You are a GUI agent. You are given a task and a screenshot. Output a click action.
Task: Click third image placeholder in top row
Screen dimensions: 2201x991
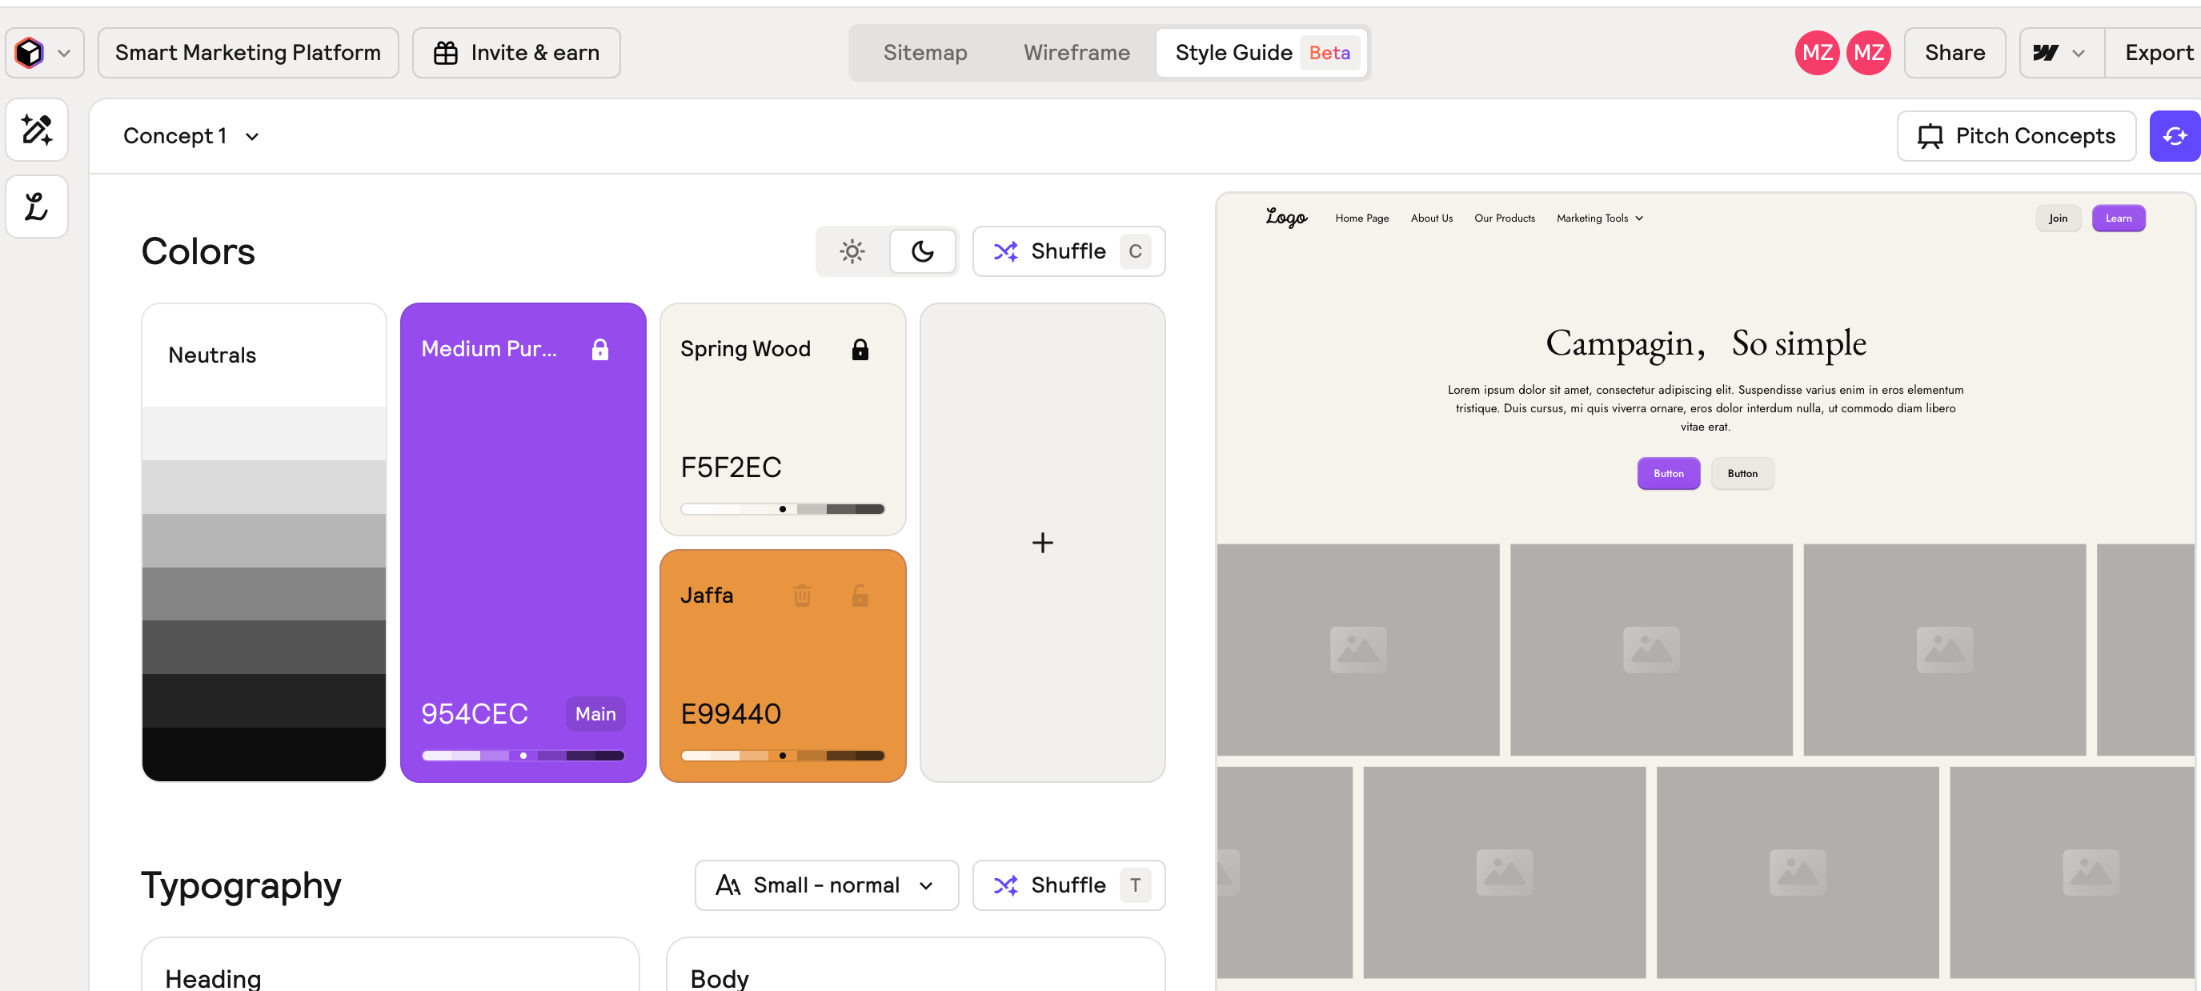coord(1944,649)
